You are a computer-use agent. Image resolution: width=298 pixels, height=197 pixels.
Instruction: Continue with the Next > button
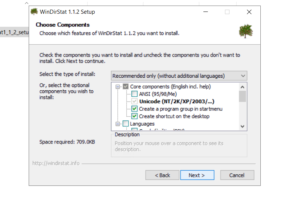tap(197, 175)
